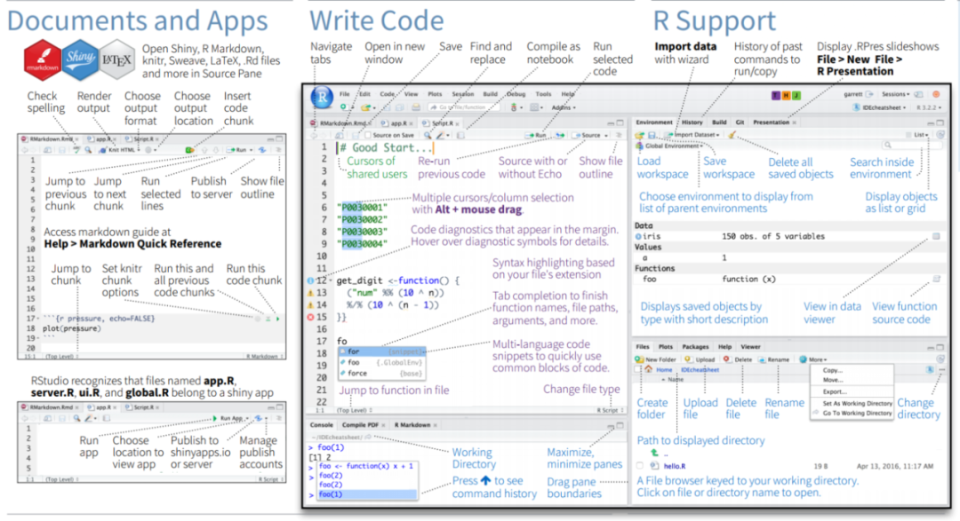960x521 pixels.
Task: Click the Run button in Script.R editor
Action: click(536, 135)
